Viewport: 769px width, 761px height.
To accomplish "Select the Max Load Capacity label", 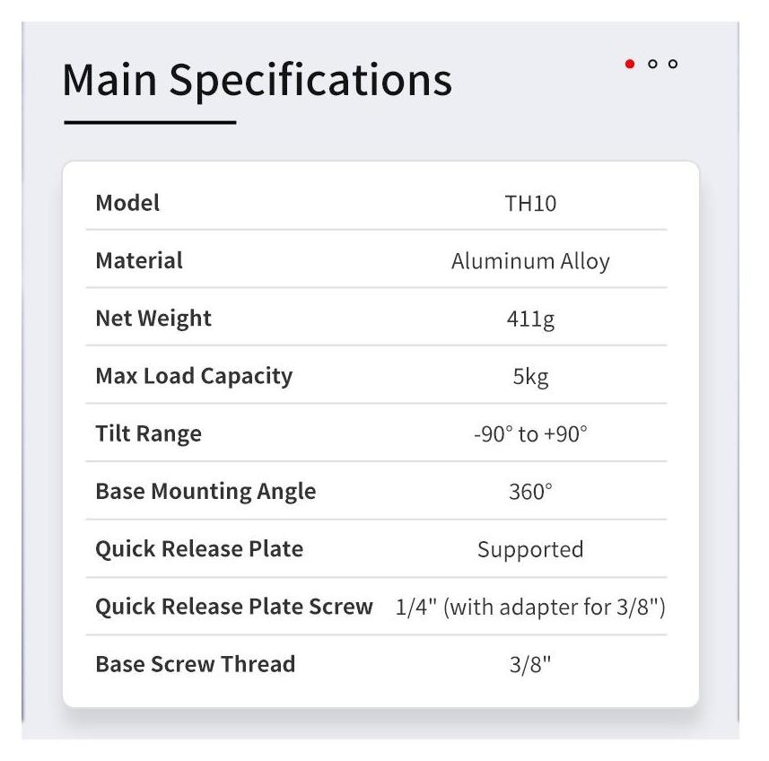I will coord(194,376).
